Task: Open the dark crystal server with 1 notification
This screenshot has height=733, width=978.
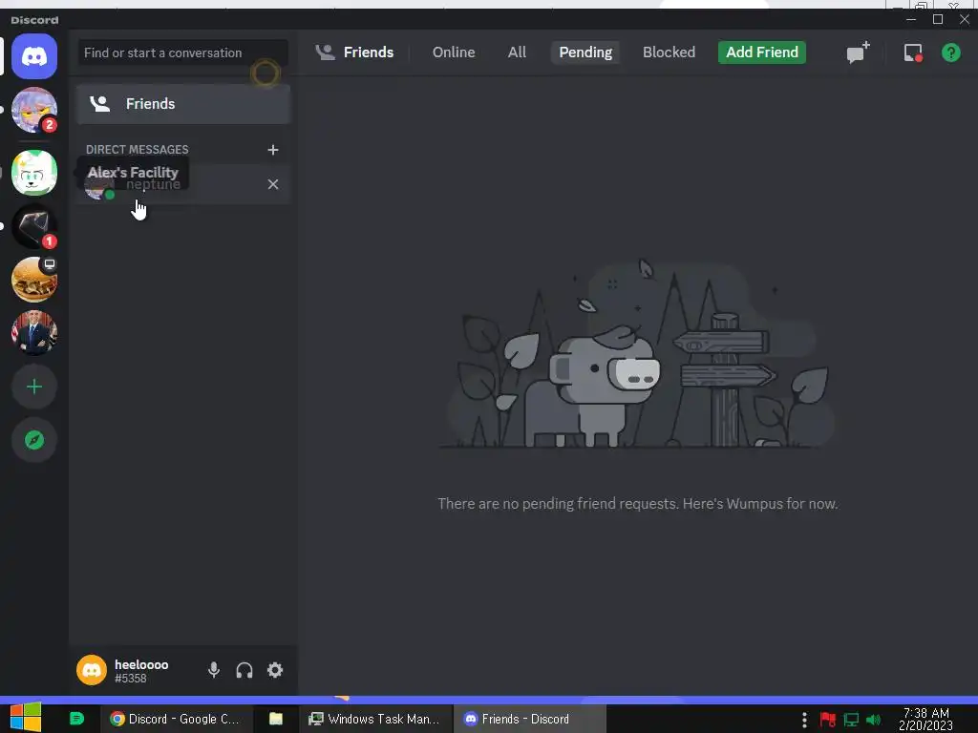Action: [x=34, y=226]
